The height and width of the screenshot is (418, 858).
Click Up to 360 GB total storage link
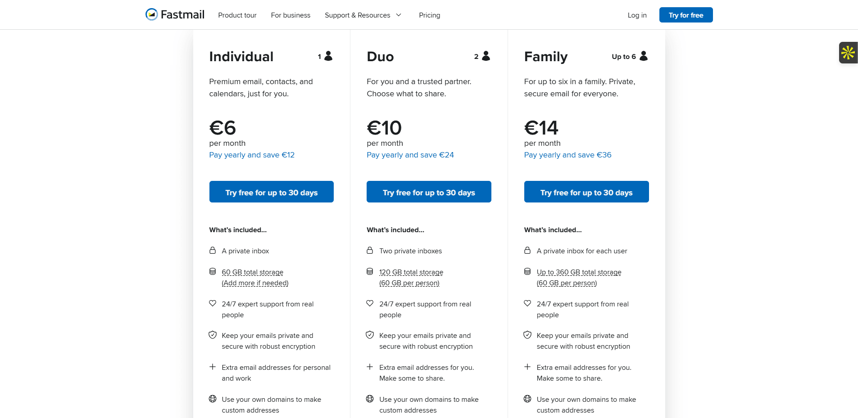(x=579, y=272)
